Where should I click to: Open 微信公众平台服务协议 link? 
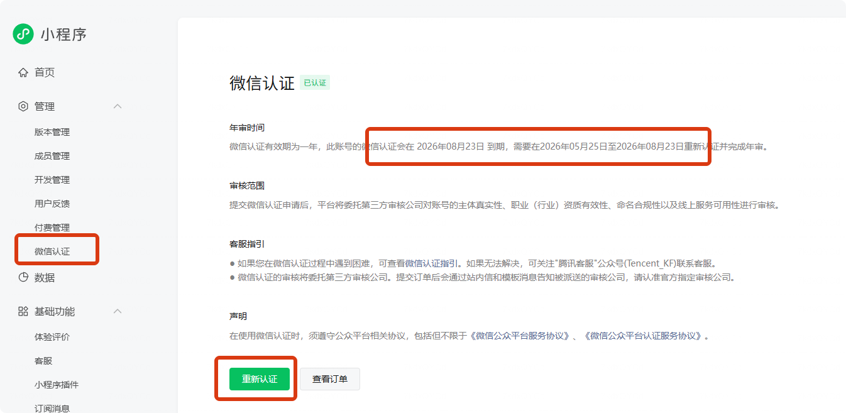(x=520, y=336)
